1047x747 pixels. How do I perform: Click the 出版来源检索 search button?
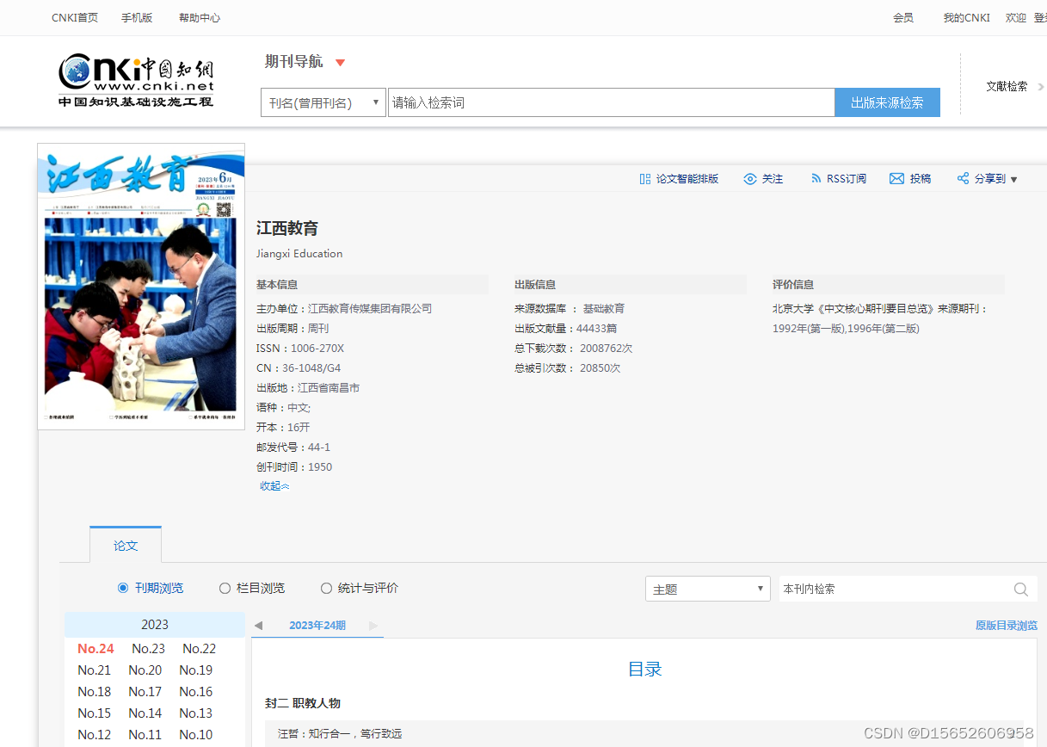tap(887, 102)
